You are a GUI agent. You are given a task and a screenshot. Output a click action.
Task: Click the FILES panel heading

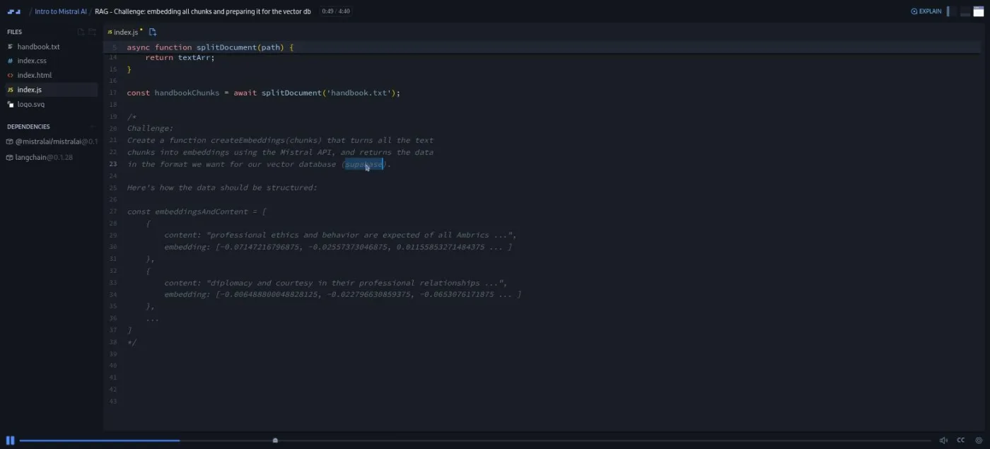[x=15, y=32]
